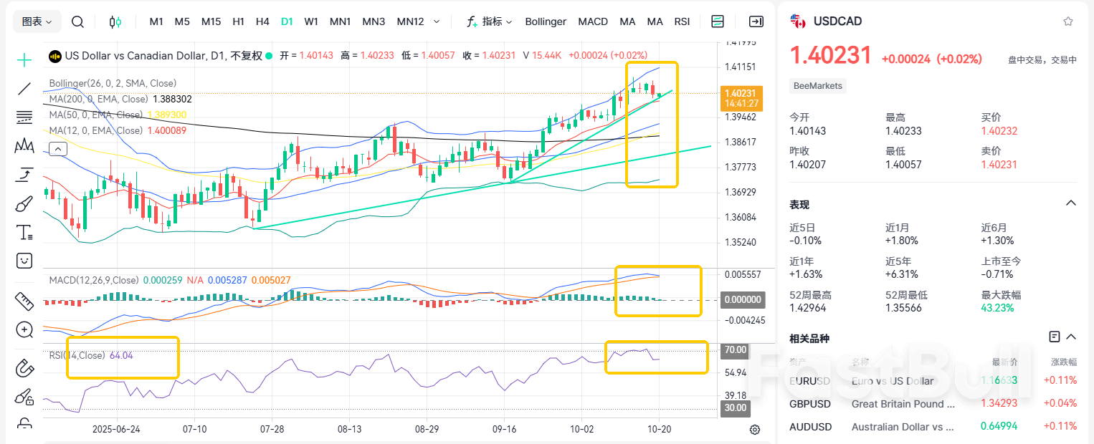Add USDCAD to favorites with star
Screen dimensions: 1094x444
pyautogui.click(x=1068, y=21)
